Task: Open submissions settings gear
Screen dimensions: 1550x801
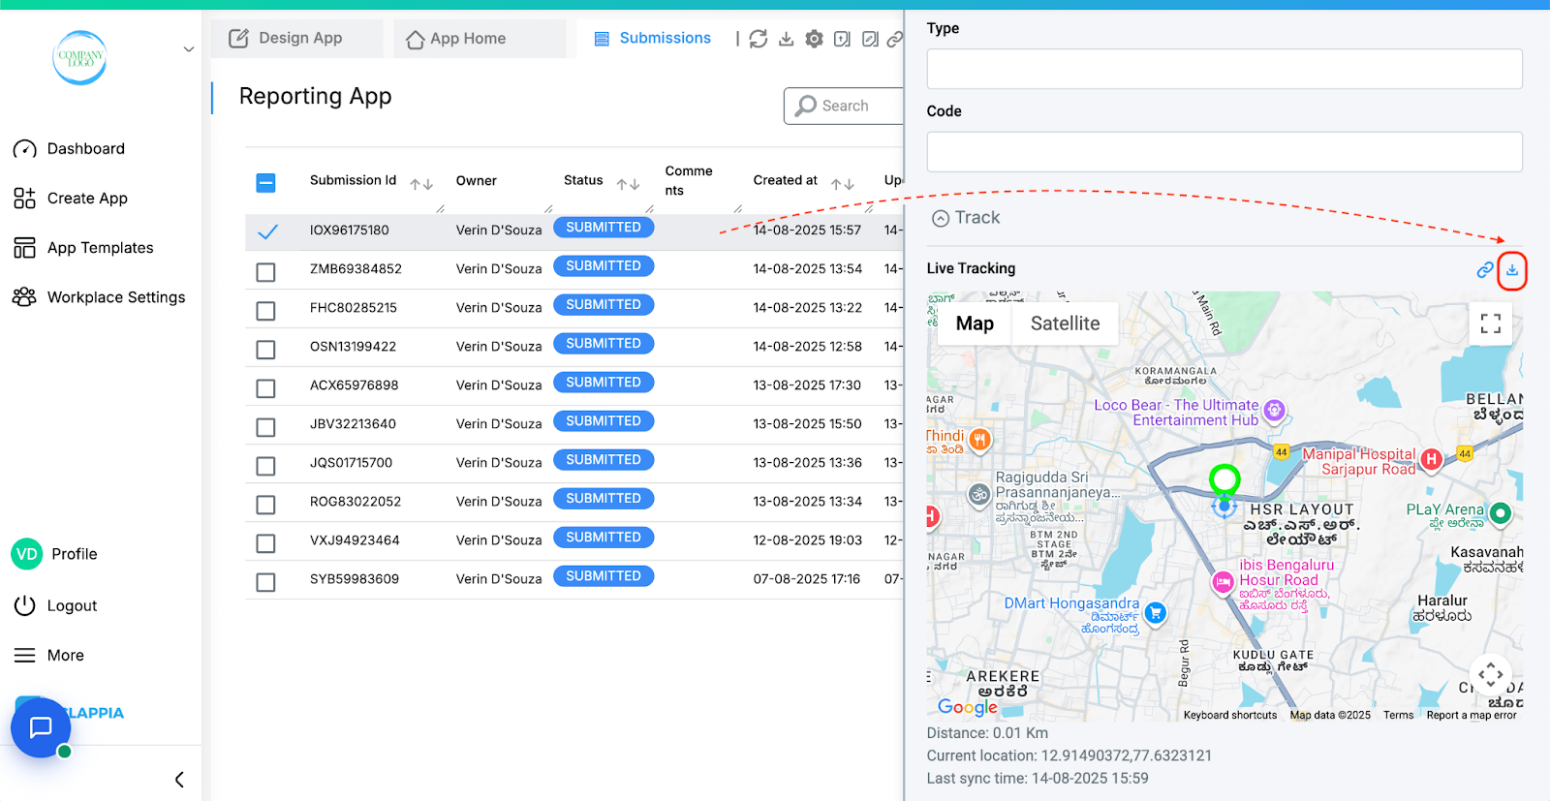Action: 815,39
